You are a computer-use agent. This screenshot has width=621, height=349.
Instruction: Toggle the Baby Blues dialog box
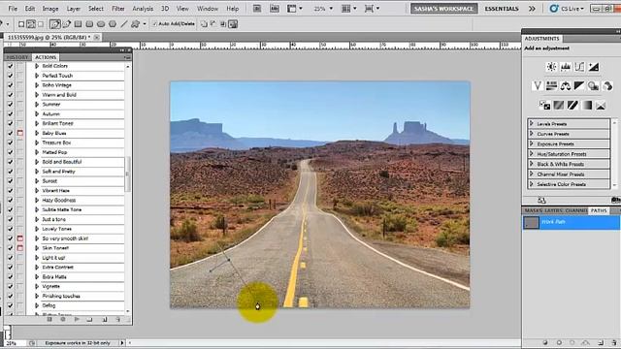[x=20, y=134]
